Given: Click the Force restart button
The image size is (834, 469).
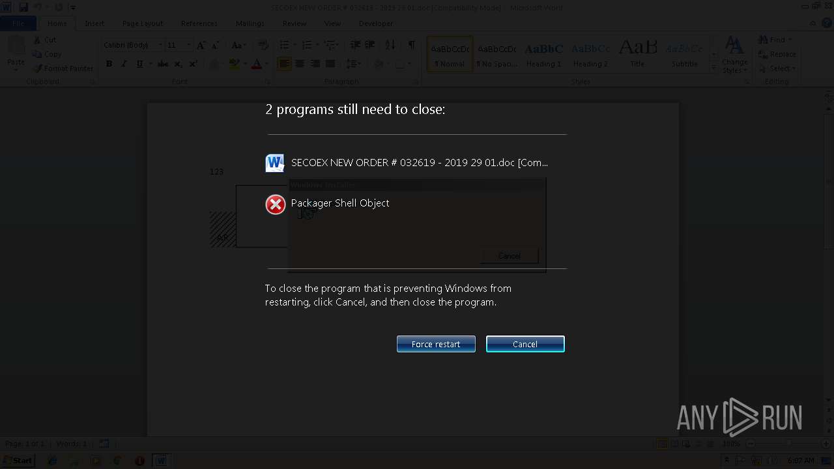Looking at the screenshot, I should click(x=436, y=344).
